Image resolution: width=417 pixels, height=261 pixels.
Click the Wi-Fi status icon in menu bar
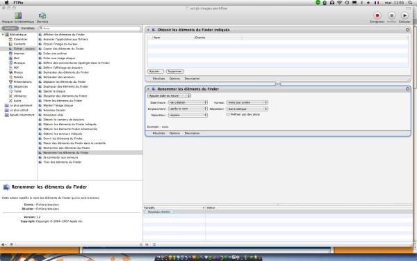339,3
